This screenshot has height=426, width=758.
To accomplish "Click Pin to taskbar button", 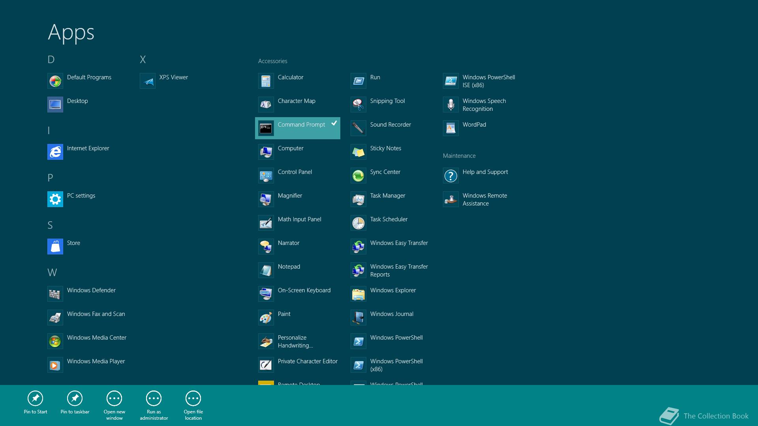I will [75, 403].
